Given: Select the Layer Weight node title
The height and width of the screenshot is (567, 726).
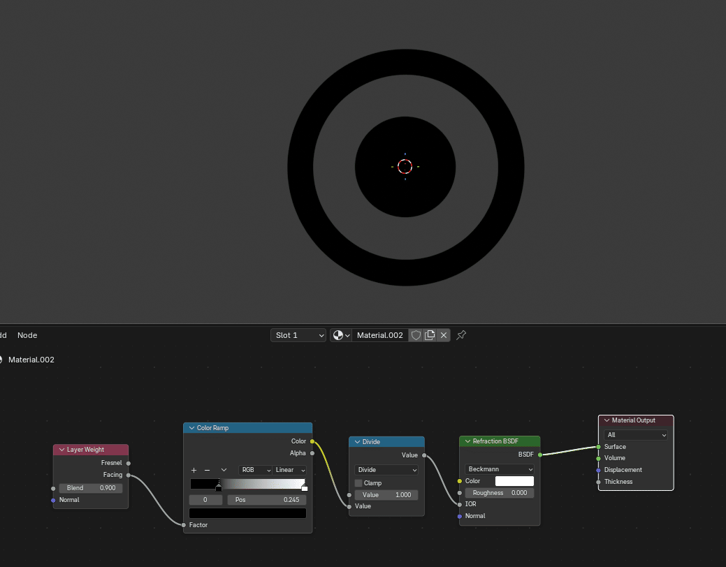Looking at the screenshot, I should [x=85, y=450].
